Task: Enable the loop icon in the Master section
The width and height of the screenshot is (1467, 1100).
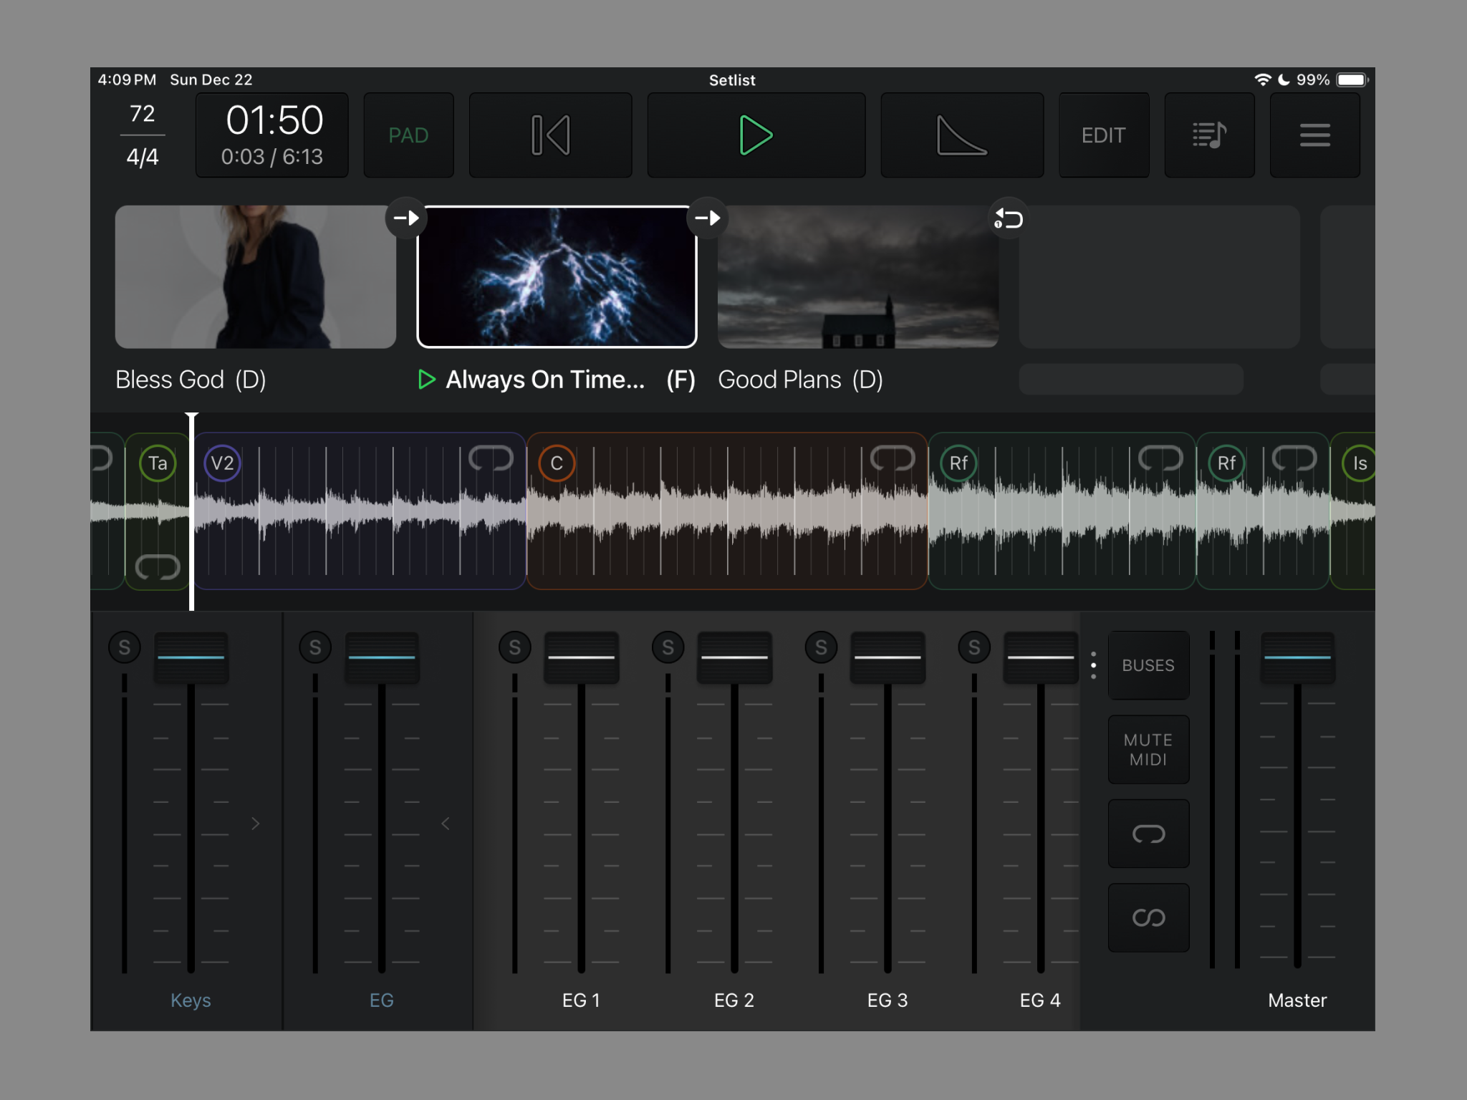Action: tap(1148, 834)
